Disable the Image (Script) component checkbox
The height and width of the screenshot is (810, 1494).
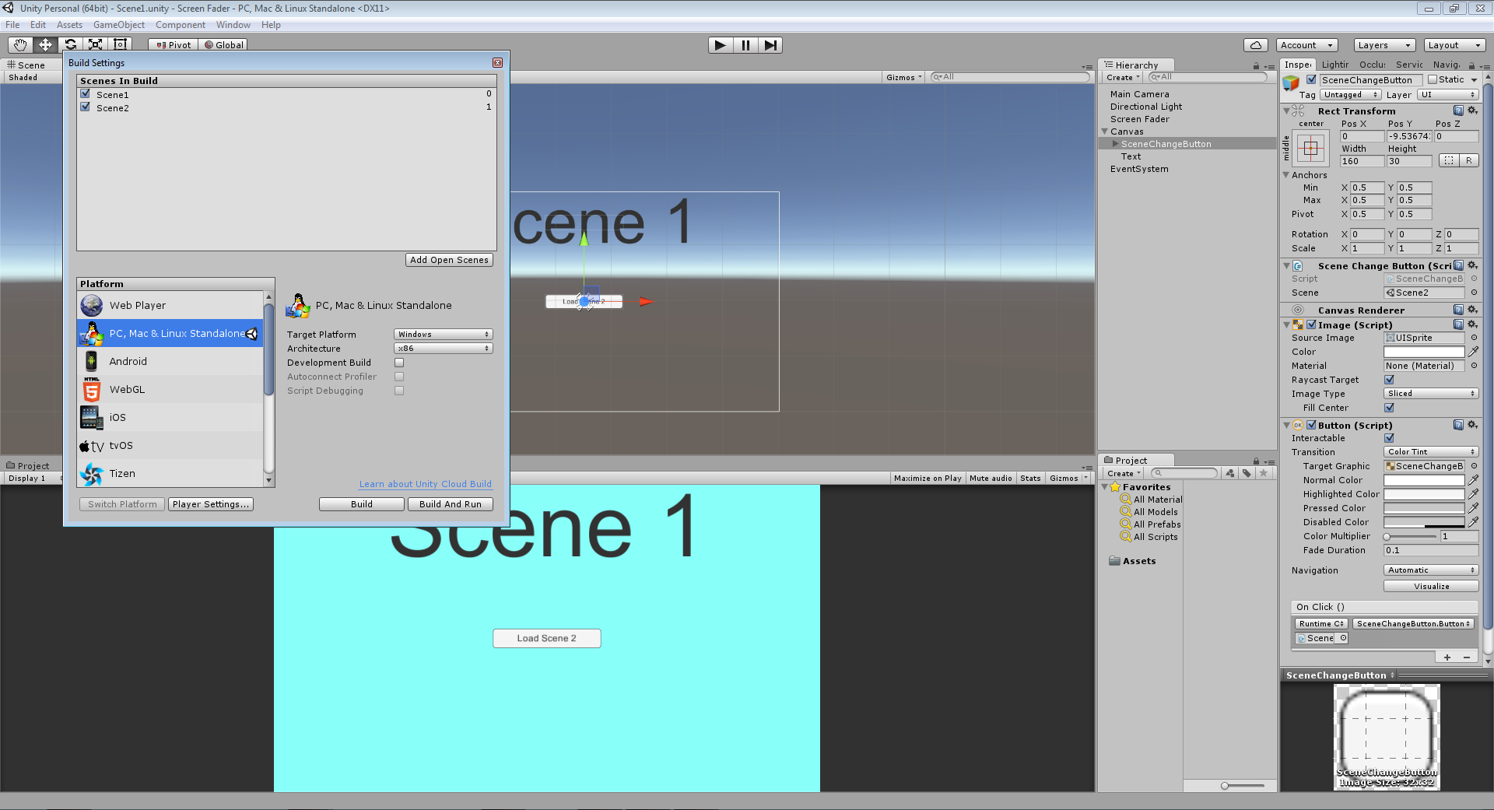click(1311, 324)
